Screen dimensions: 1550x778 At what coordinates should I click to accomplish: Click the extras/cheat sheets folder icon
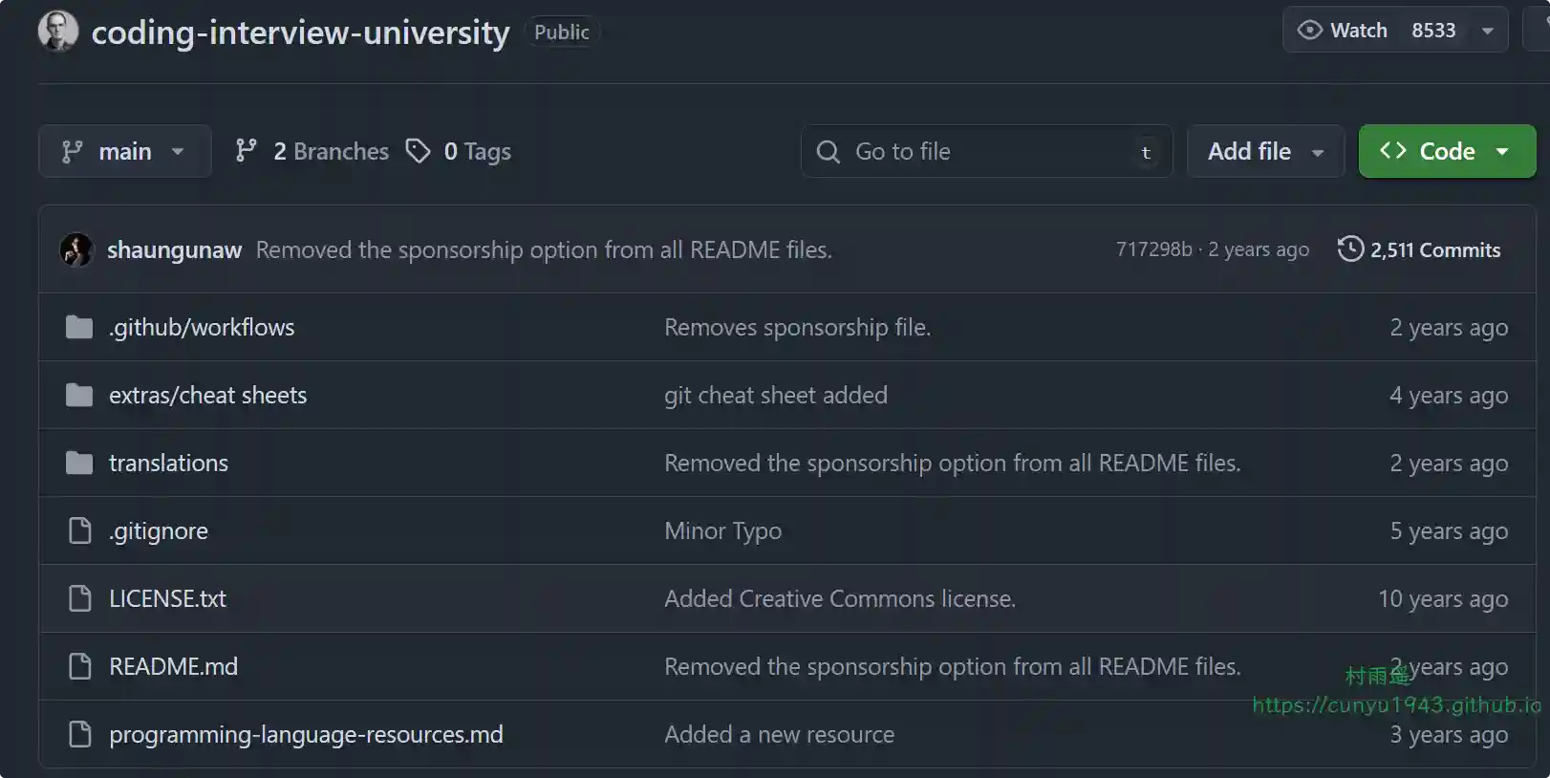coord(79,396)
